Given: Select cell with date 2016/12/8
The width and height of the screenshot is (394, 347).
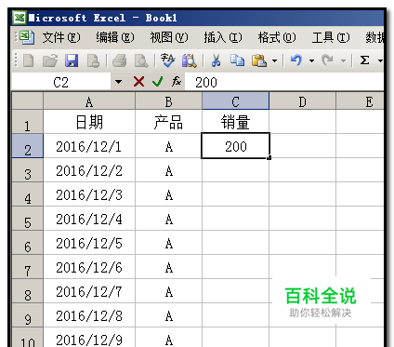Looking at the screenshot, I should click(x=89, y=315).
